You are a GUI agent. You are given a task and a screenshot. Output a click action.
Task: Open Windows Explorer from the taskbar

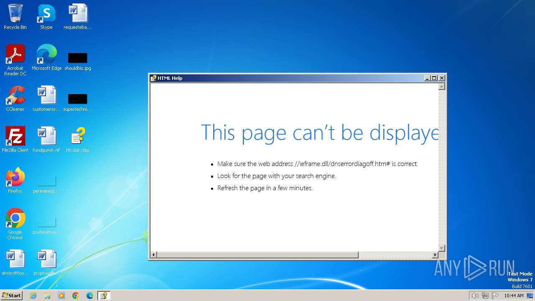point(47,296)
